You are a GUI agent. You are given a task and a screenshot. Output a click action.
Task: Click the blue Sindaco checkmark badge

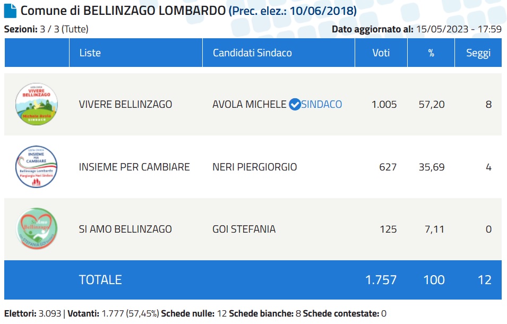295,105
